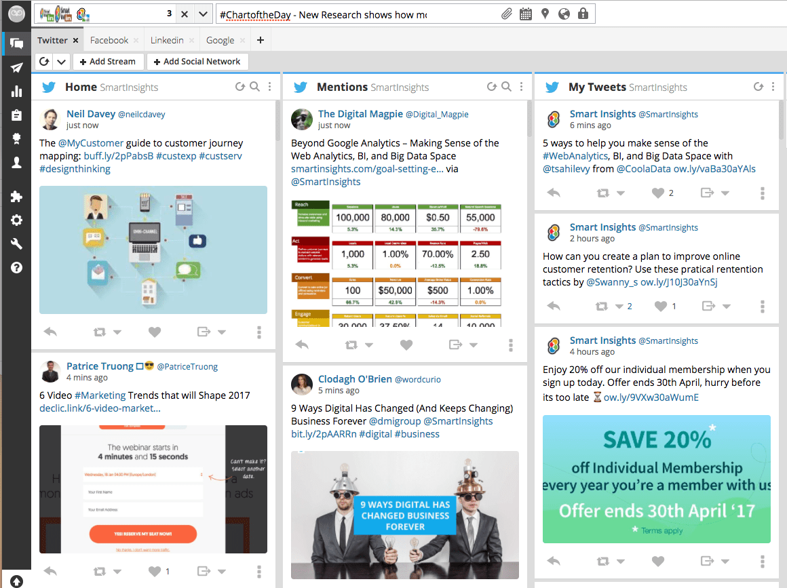Open Analytics bar chart icon in sidebar
The height and width of the screenshot is (588, 787).
pyautogui.click(x=16, y=92)
